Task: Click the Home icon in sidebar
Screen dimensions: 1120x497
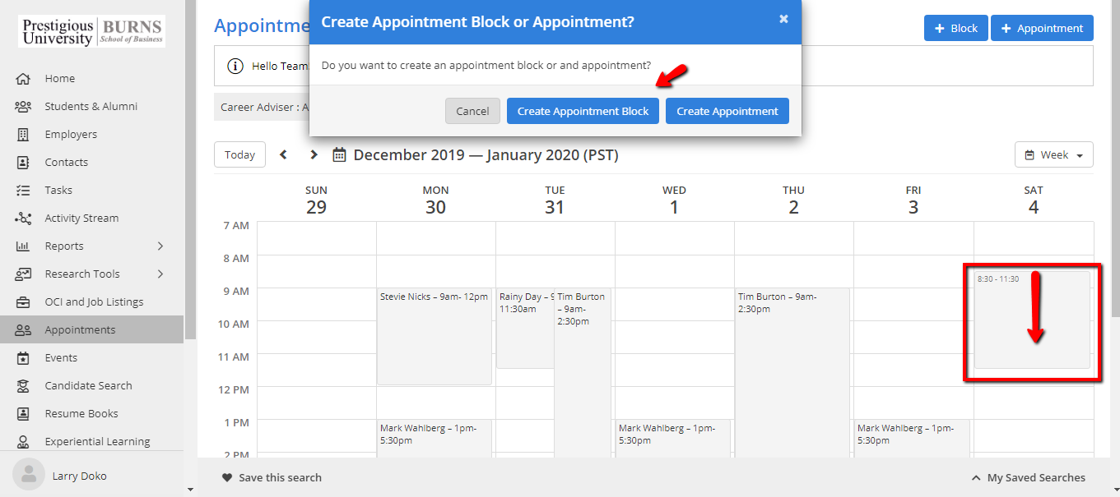Action: pyautogui.click(x=23, y=79)
